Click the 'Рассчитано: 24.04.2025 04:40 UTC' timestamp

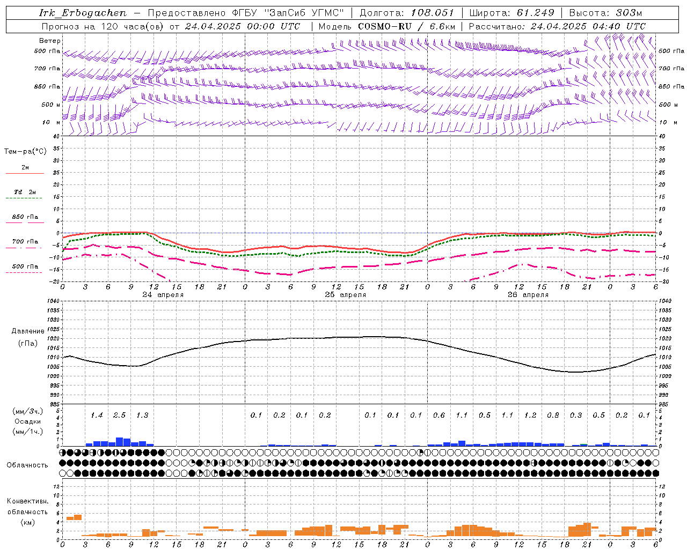coord(557,26)
